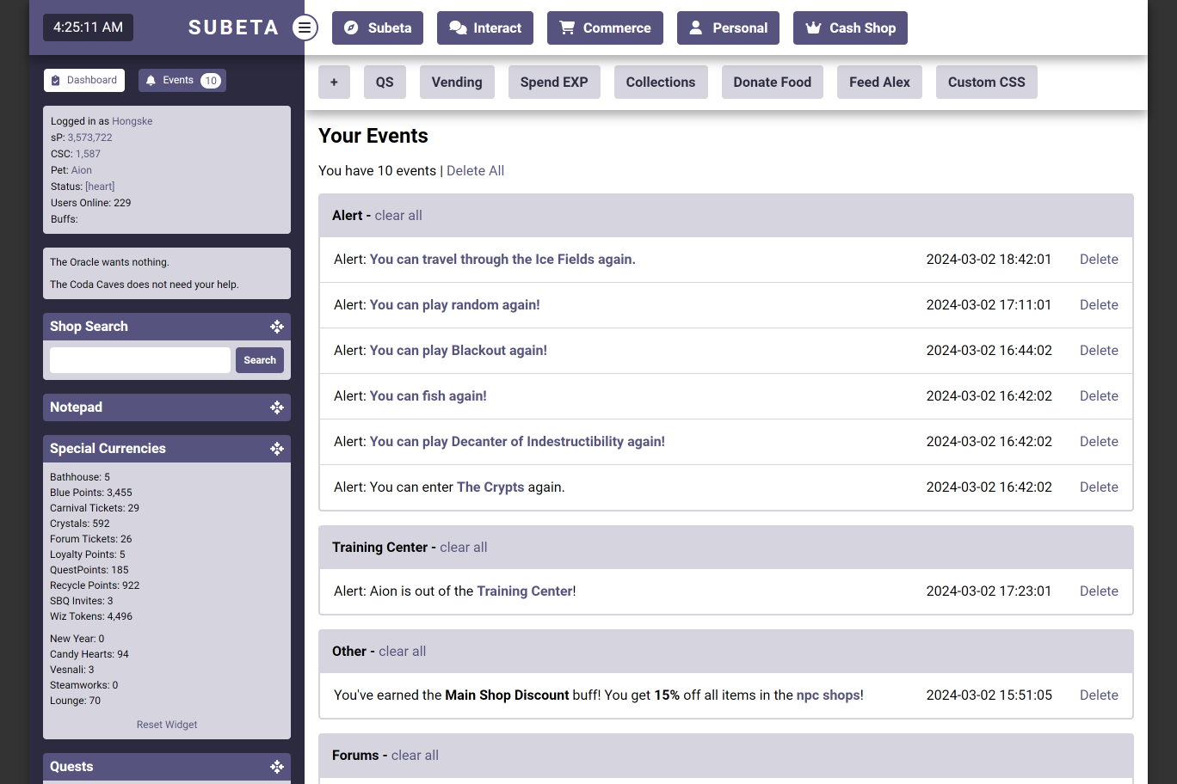
Task: Open the Vending quick link
Action: tap(457, 83)
